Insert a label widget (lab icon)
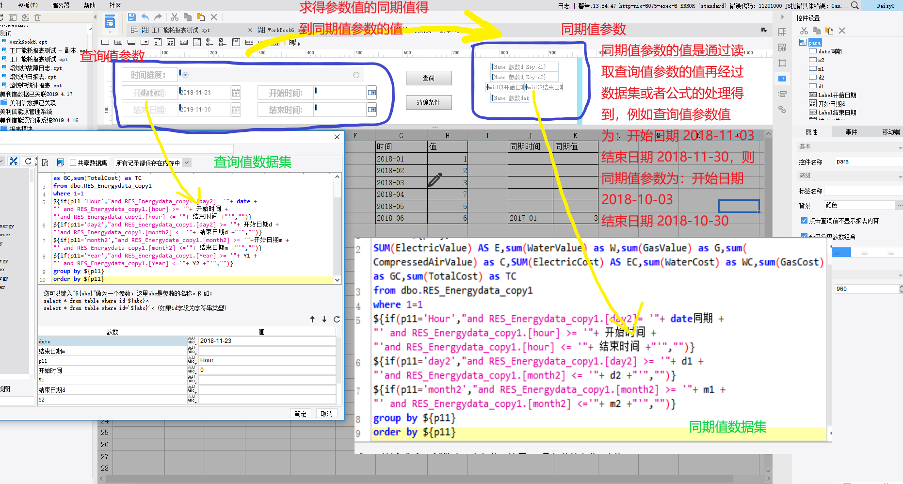The width and height of the screenshot is (903, 484). (118, 42)
